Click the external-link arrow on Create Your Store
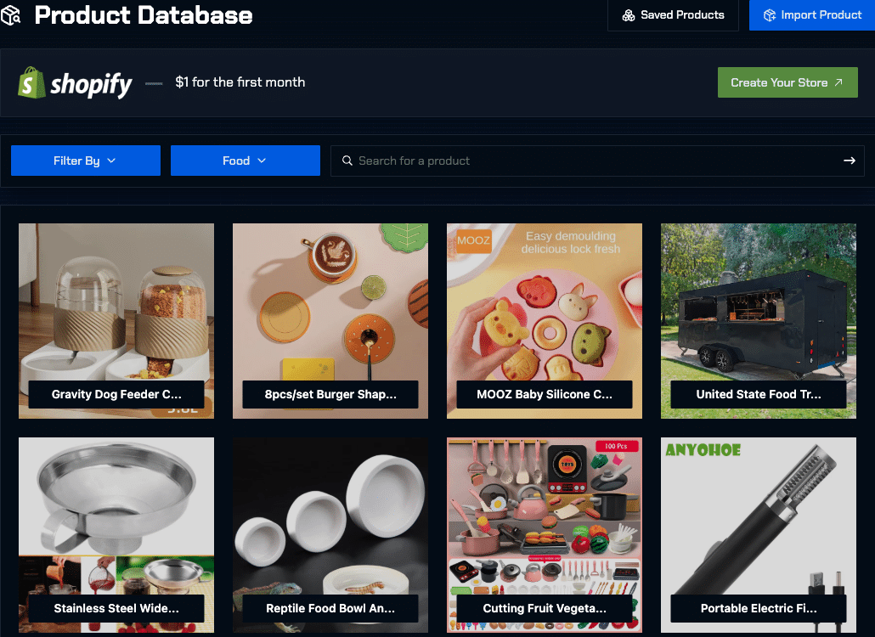875x637 pixels. pos(838,82)
